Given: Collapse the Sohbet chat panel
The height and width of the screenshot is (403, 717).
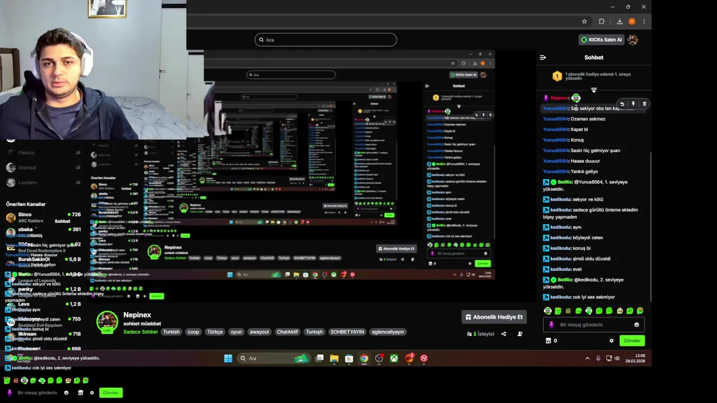Looking at the screenshot, I should coord(543,57).
